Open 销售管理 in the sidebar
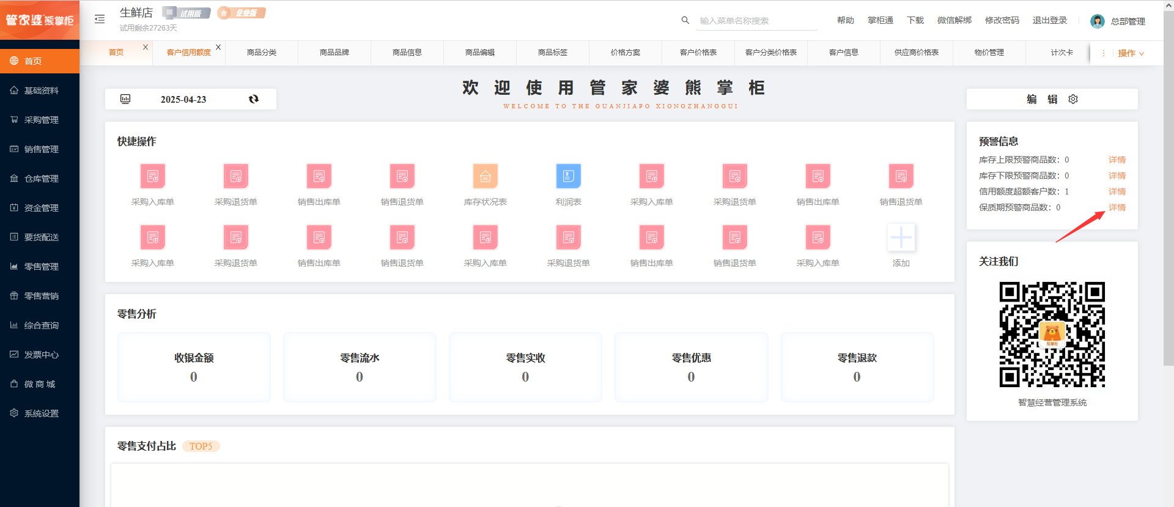 coord(40,149)
